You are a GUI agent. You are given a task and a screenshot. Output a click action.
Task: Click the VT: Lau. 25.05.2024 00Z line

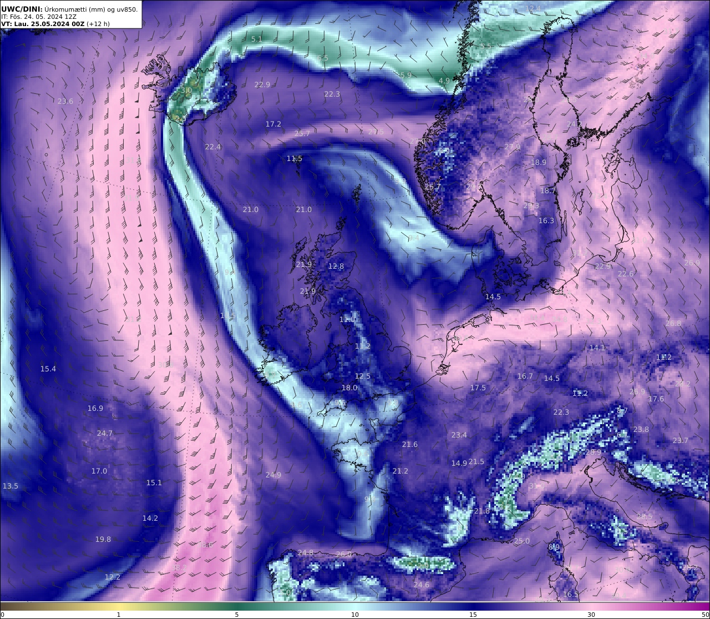pos(55,24)
